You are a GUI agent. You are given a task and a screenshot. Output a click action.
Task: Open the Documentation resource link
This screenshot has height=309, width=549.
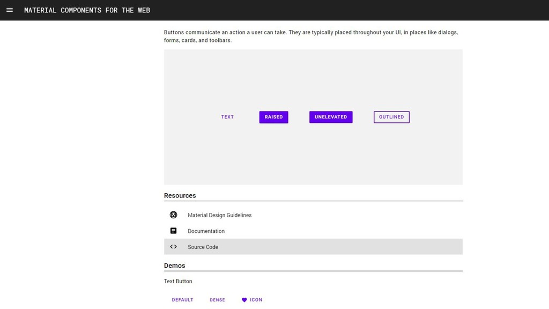tap(313, 231)
